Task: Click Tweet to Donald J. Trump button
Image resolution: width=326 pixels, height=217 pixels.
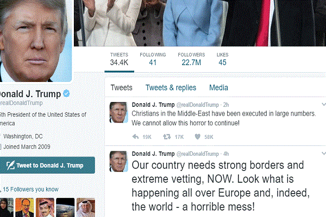Action: [x=47, y=165]
